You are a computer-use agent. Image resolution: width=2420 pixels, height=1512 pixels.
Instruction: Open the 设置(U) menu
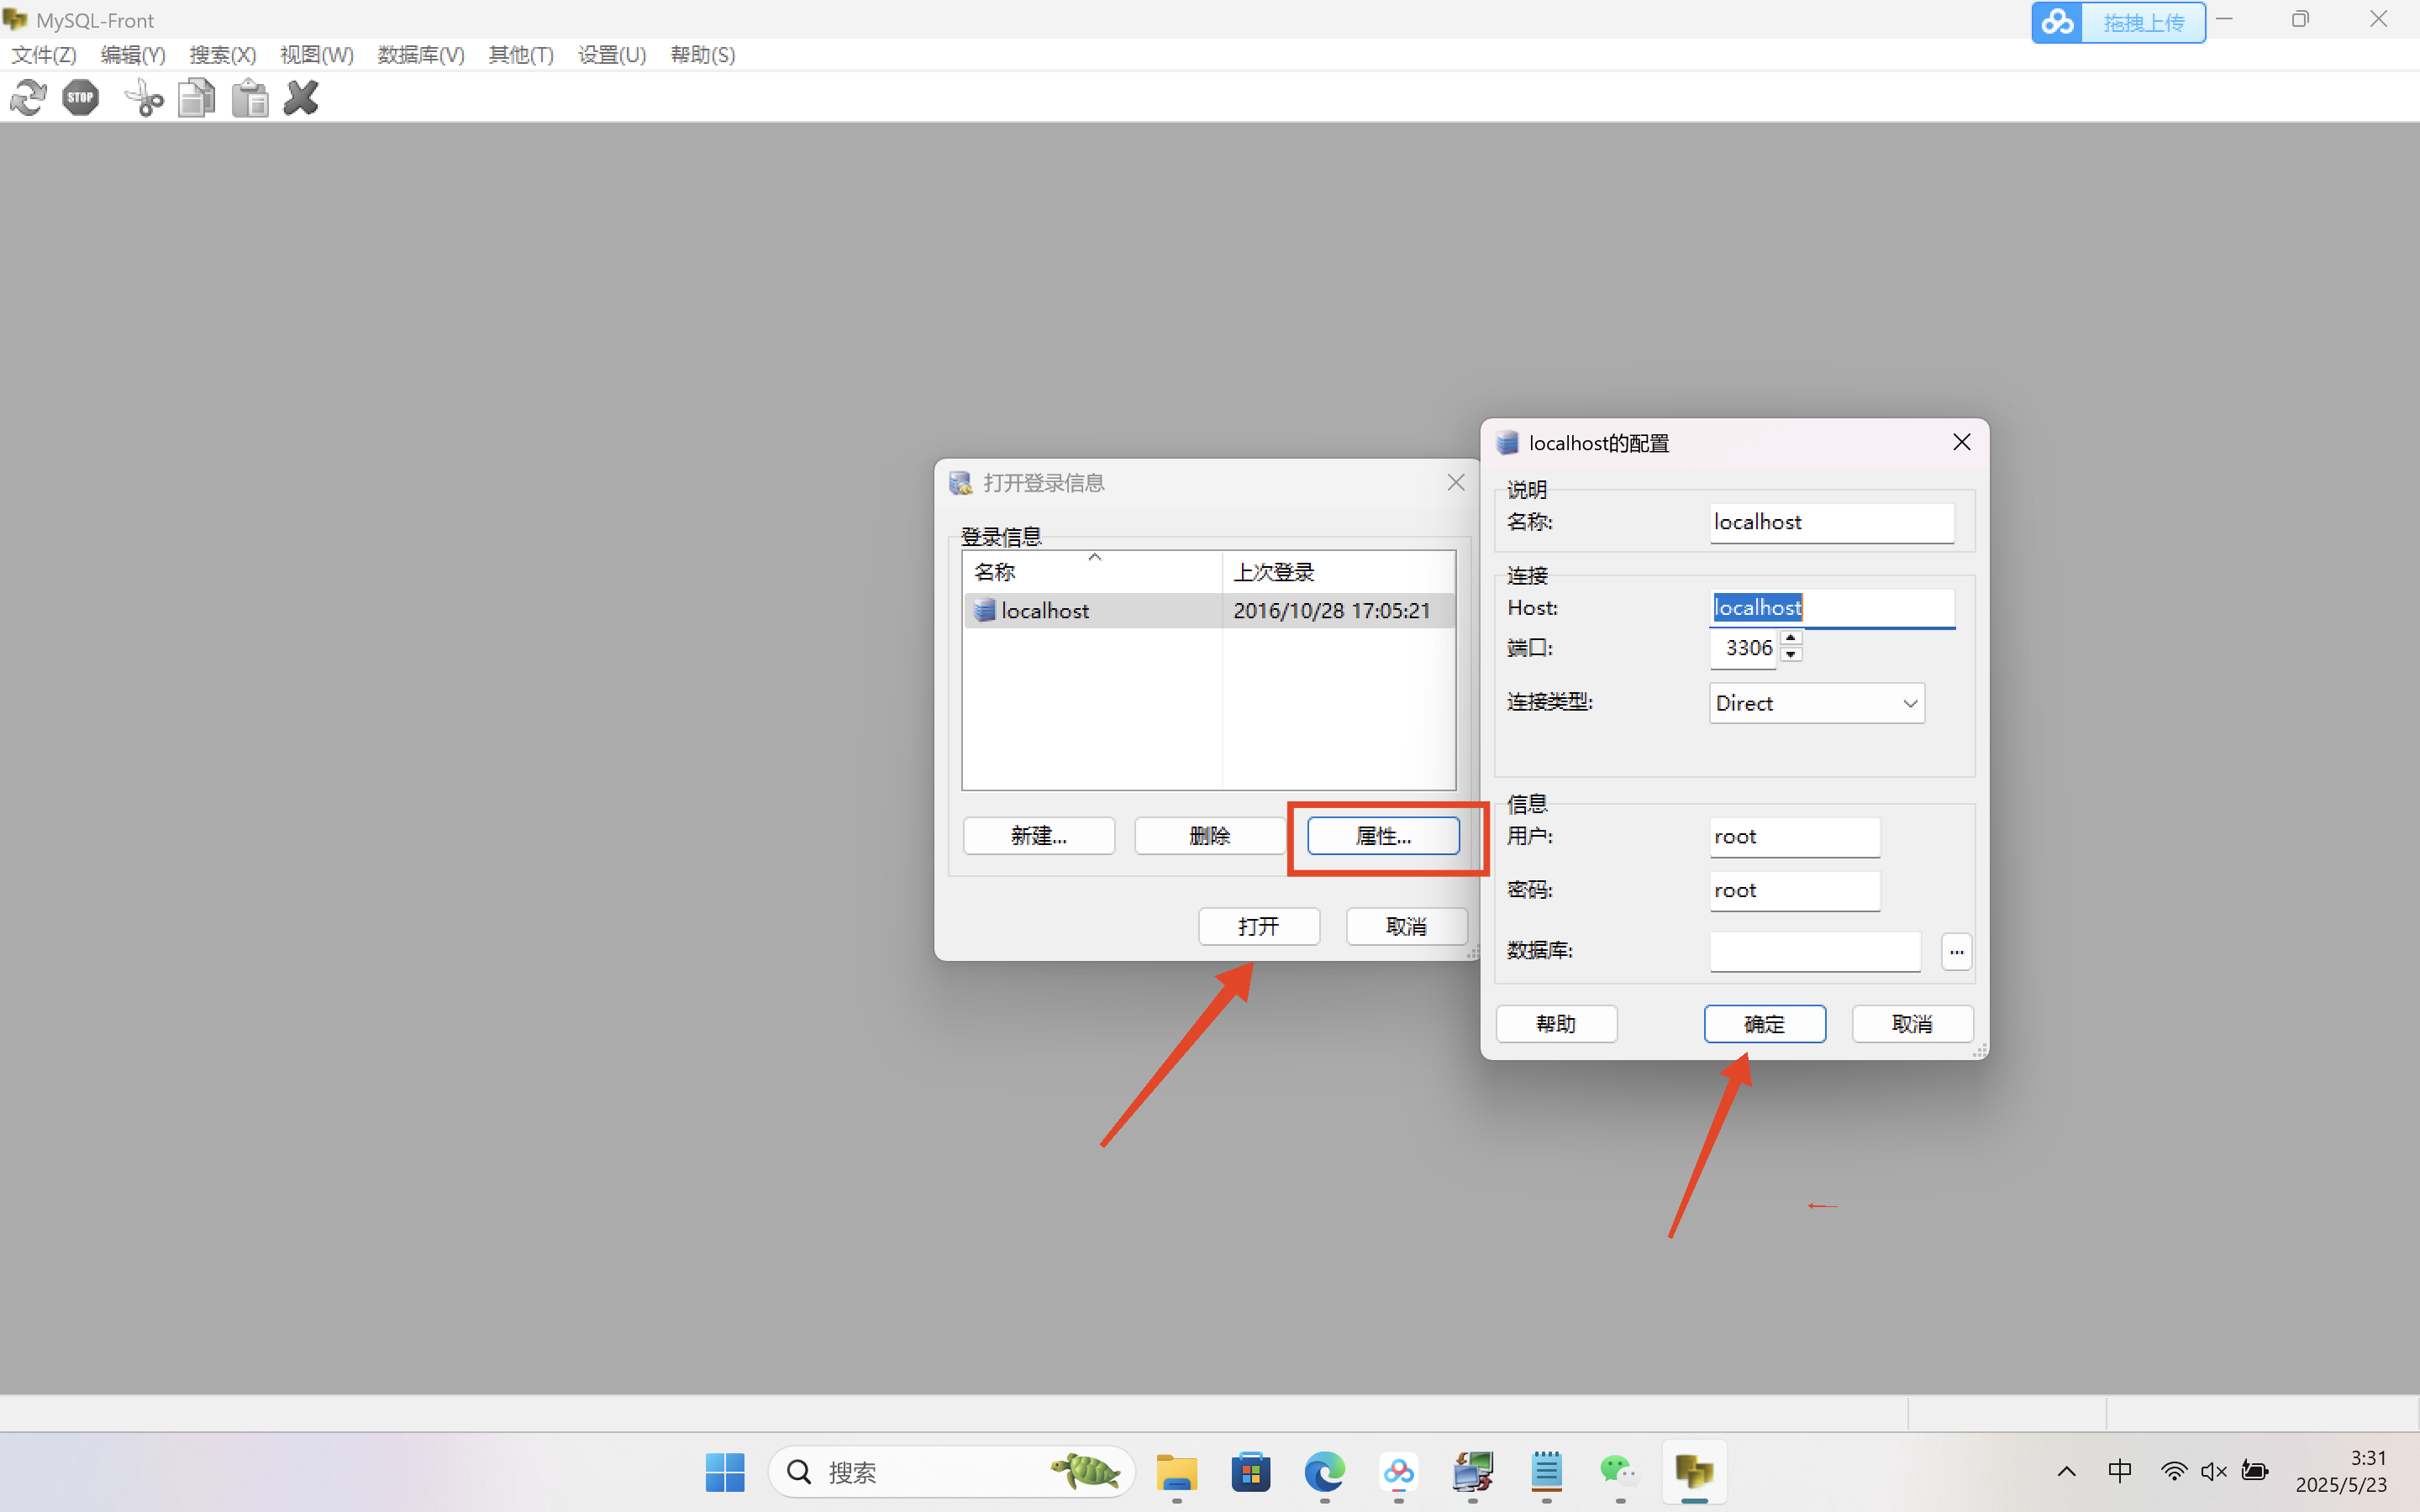(612, 55)
